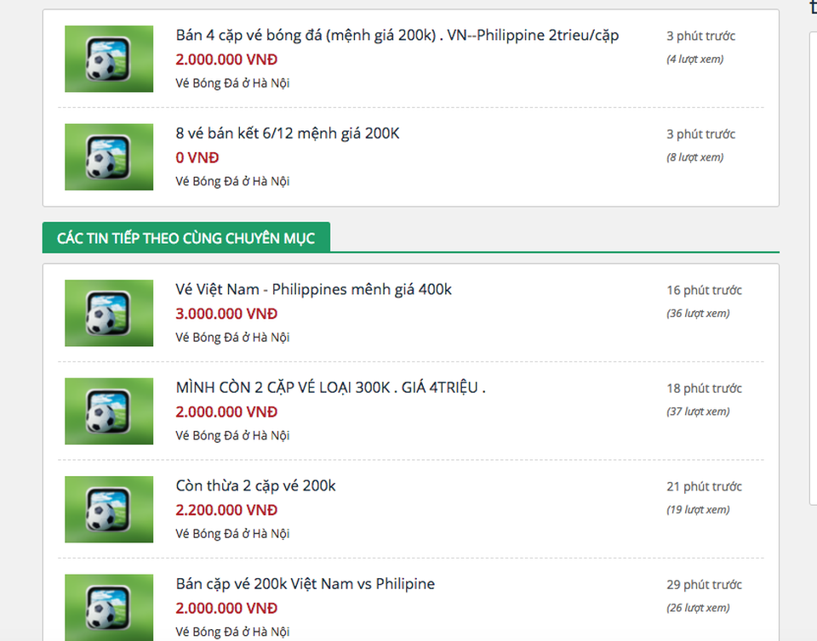This screenshot has height=641, width=817.
Task: Open '8 vé bán kết 6/12 mệnh giá 200K' listing
Action: 288,133
